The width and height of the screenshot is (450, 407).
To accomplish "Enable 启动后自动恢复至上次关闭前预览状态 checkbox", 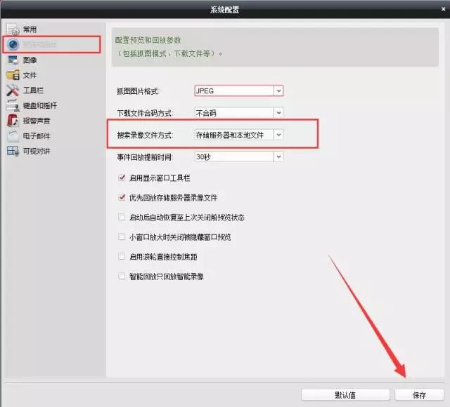I will point(122,218).
